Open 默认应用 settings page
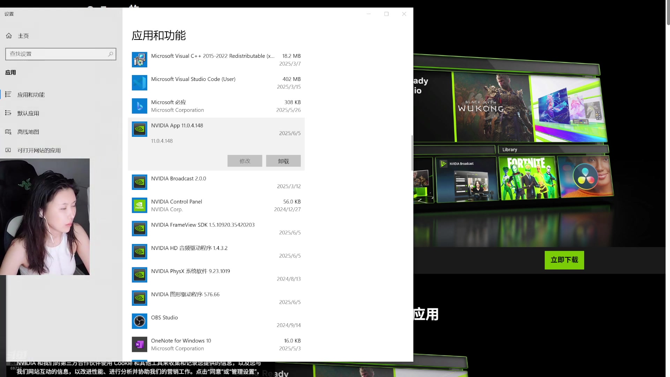 click(28, 113)
